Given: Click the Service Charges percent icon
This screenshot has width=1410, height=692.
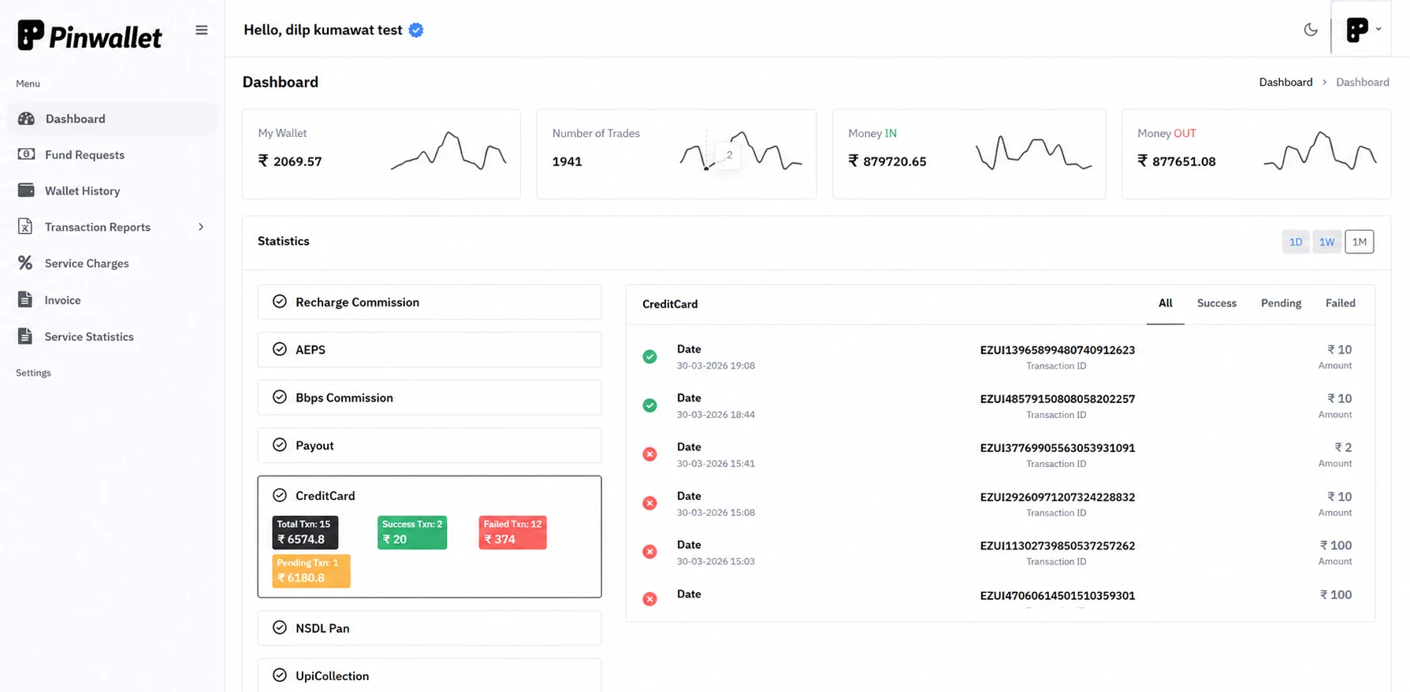Looking at the screenshot, I should coord(25,263).
